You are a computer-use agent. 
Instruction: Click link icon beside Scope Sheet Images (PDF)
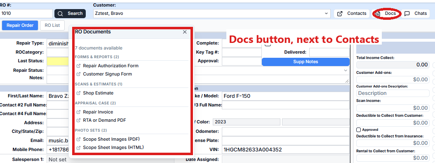[78, 139]
